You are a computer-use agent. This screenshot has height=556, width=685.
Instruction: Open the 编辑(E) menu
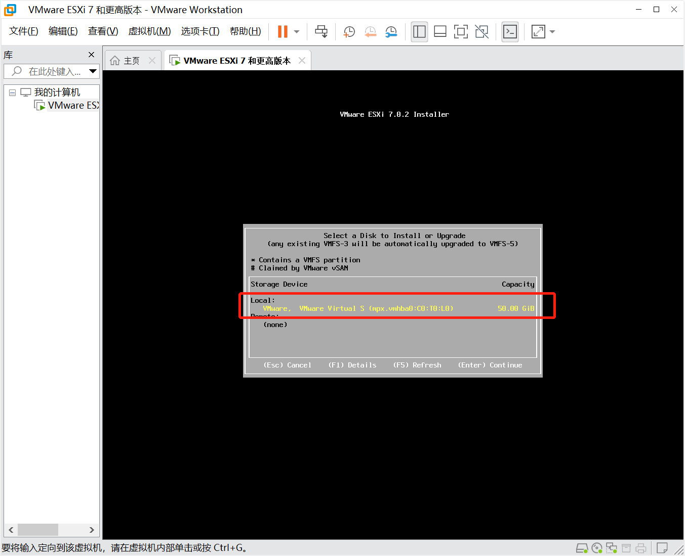coord(63,31)
